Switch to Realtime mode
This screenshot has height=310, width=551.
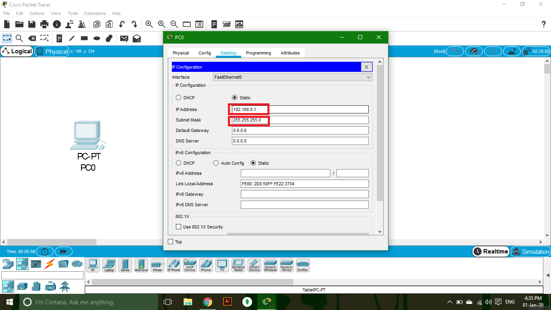point(491,251)
